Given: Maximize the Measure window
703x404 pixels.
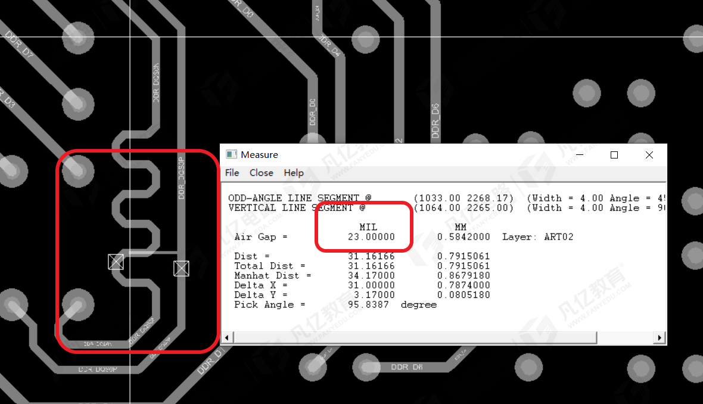Looking at the screenshot, I should tap(614, 155).
